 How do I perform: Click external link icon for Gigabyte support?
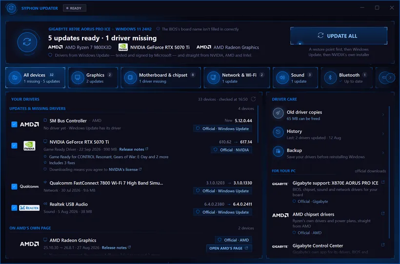(382, 182)
